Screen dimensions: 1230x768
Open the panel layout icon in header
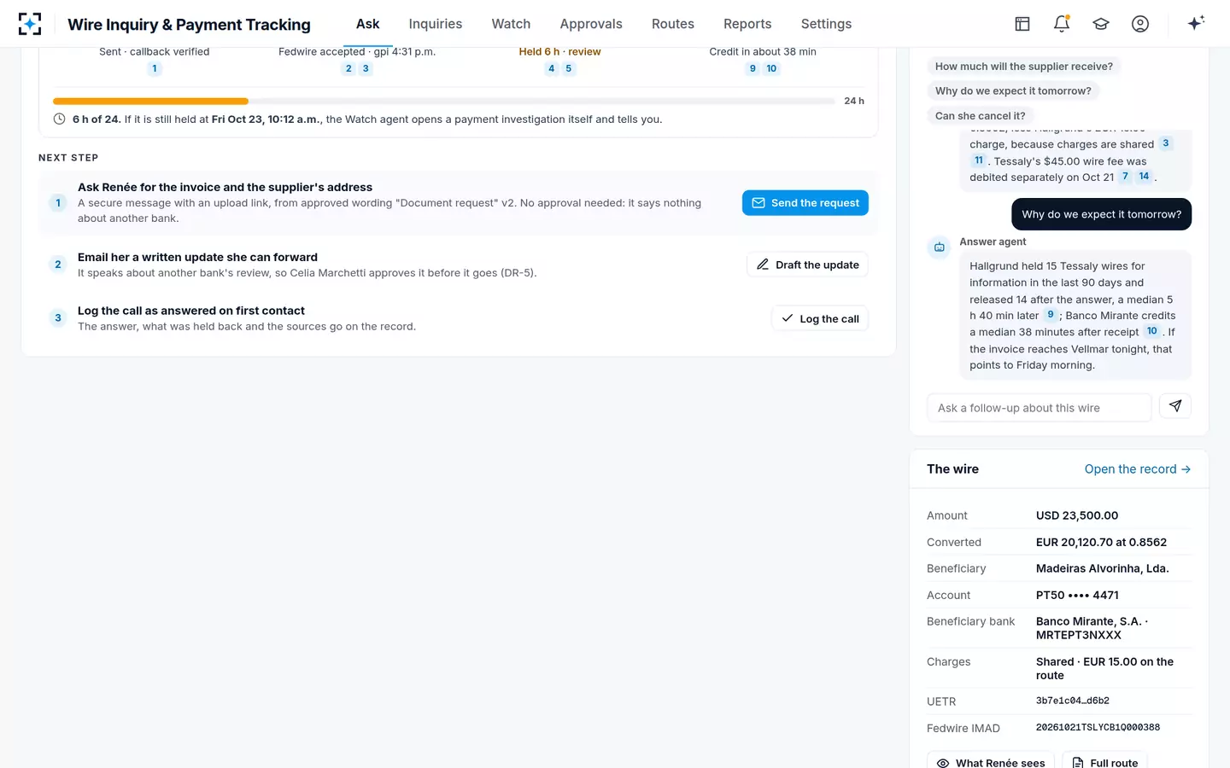point(1022,24)
